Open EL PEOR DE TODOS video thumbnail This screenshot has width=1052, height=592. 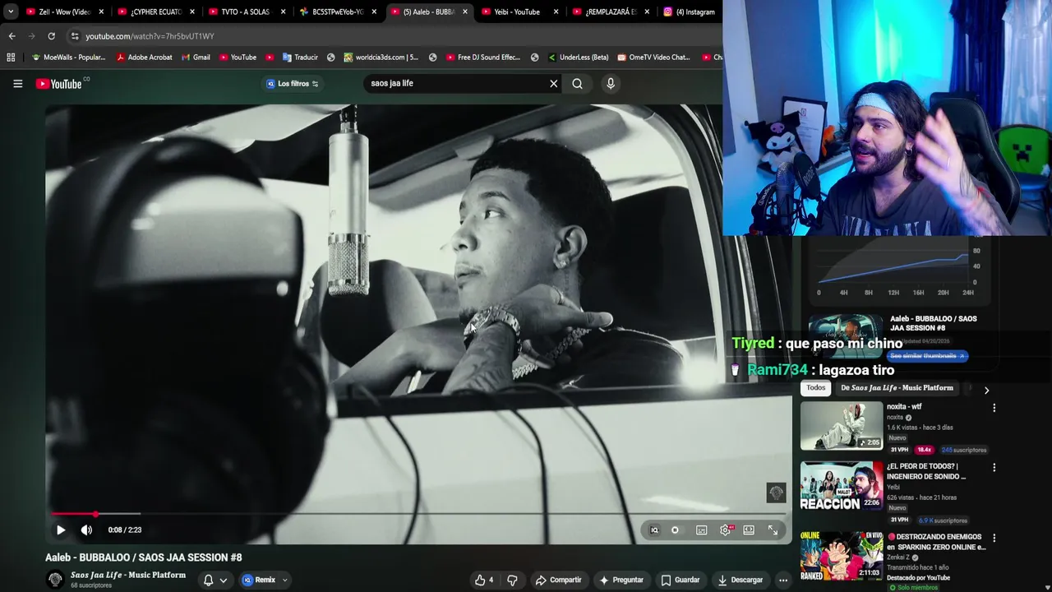click(842, 485)
